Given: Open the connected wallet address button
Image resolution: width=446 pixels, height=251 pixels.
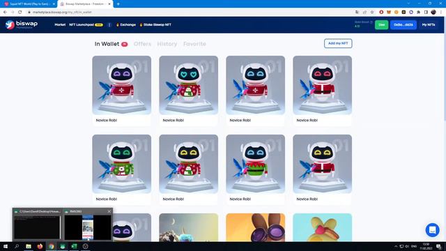Looking at the screenshot, I should point(403,25).
